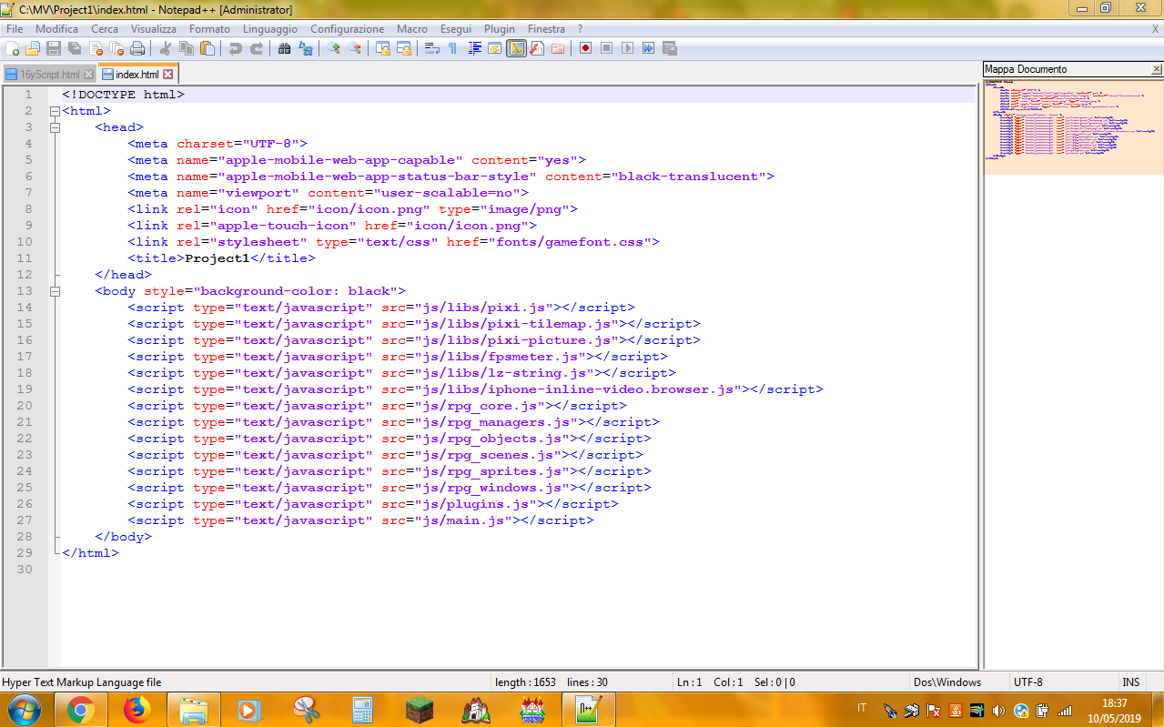Screen dimensions: 1164x727
Task: Open the Visualizza menu
Action: click(153, 29)
